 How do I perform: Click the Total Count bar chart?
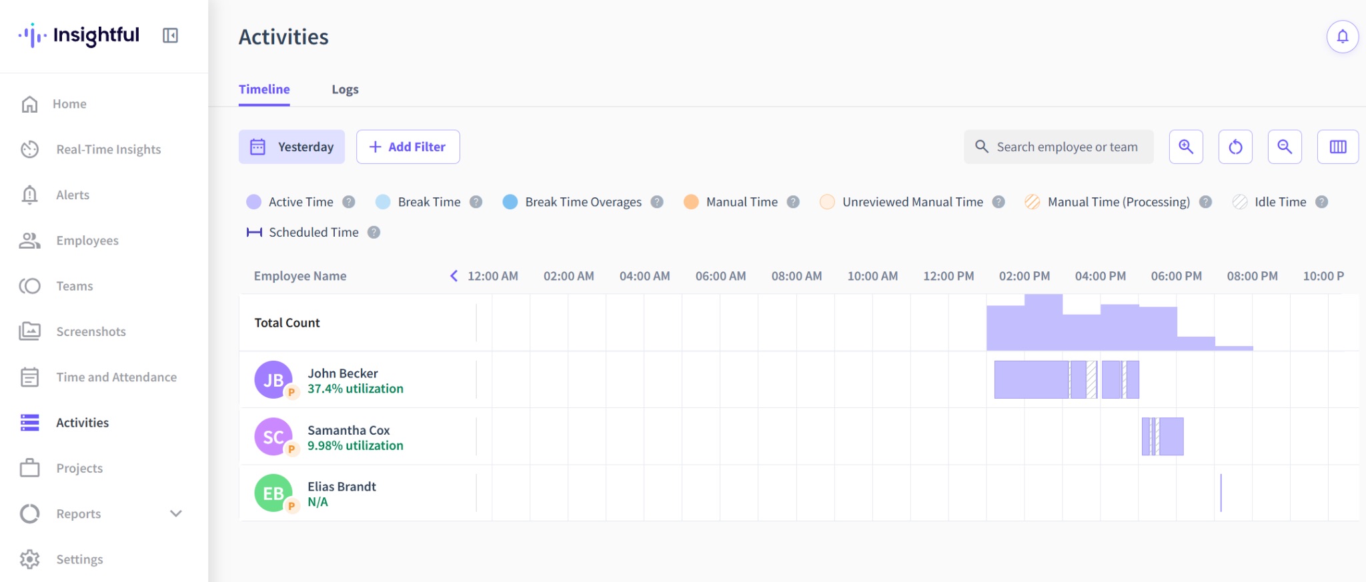point(1120,323)
